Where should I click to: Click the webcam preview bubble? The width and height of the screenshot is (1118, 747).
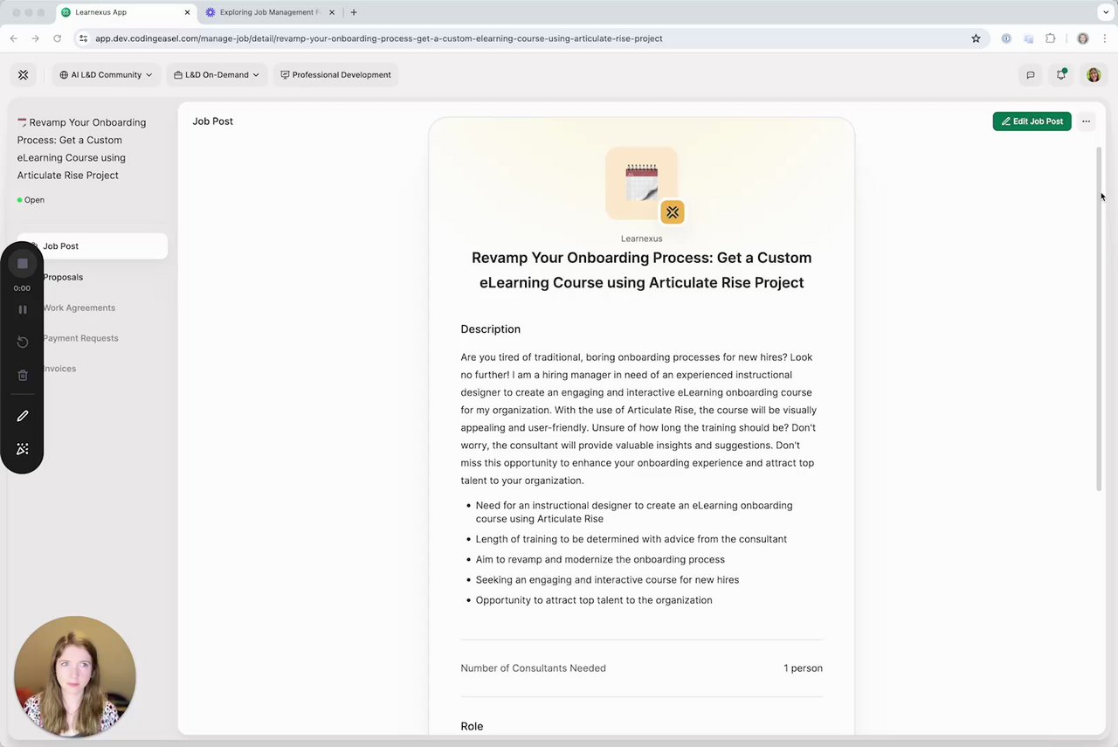click(x=75, y=676)
